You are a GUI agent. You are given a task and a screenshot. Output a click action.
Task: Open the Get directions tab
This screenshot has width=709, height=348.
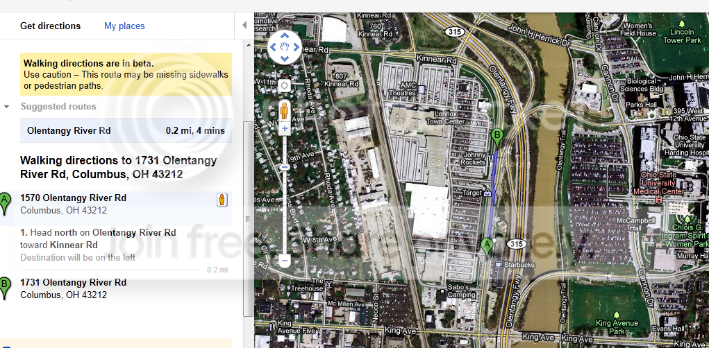(x=50, y=26)
